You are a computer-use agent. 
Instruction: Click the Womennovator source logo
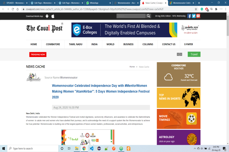pyautogui.click(x=34, y=77)
